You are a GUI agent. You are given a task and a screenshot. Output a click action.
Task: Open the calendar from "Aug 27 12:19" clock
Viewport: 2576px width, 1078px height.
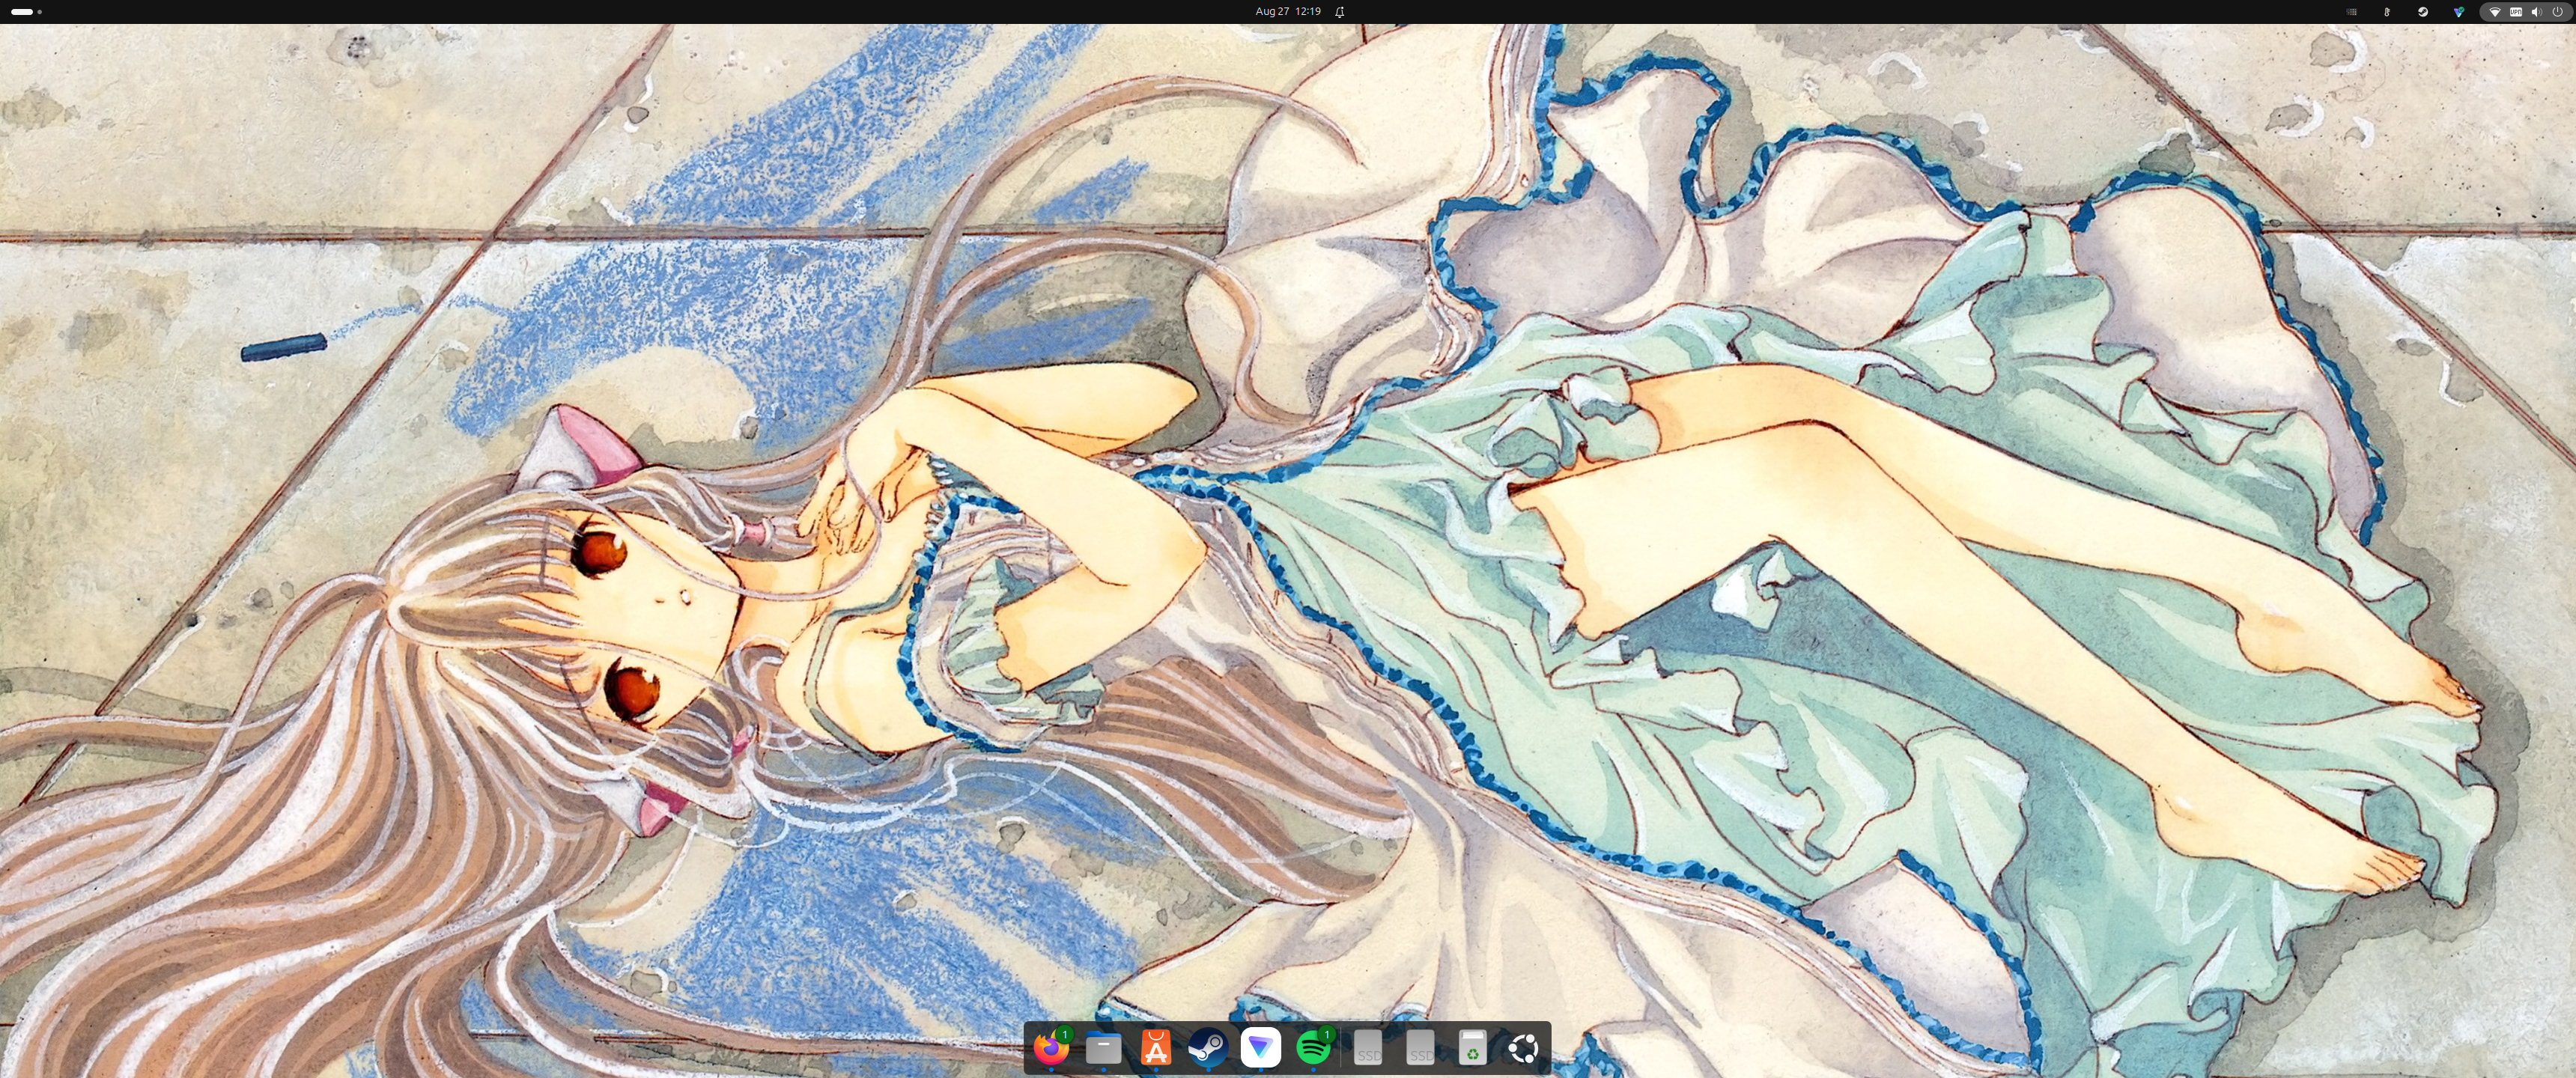[x=1288, y=11]
